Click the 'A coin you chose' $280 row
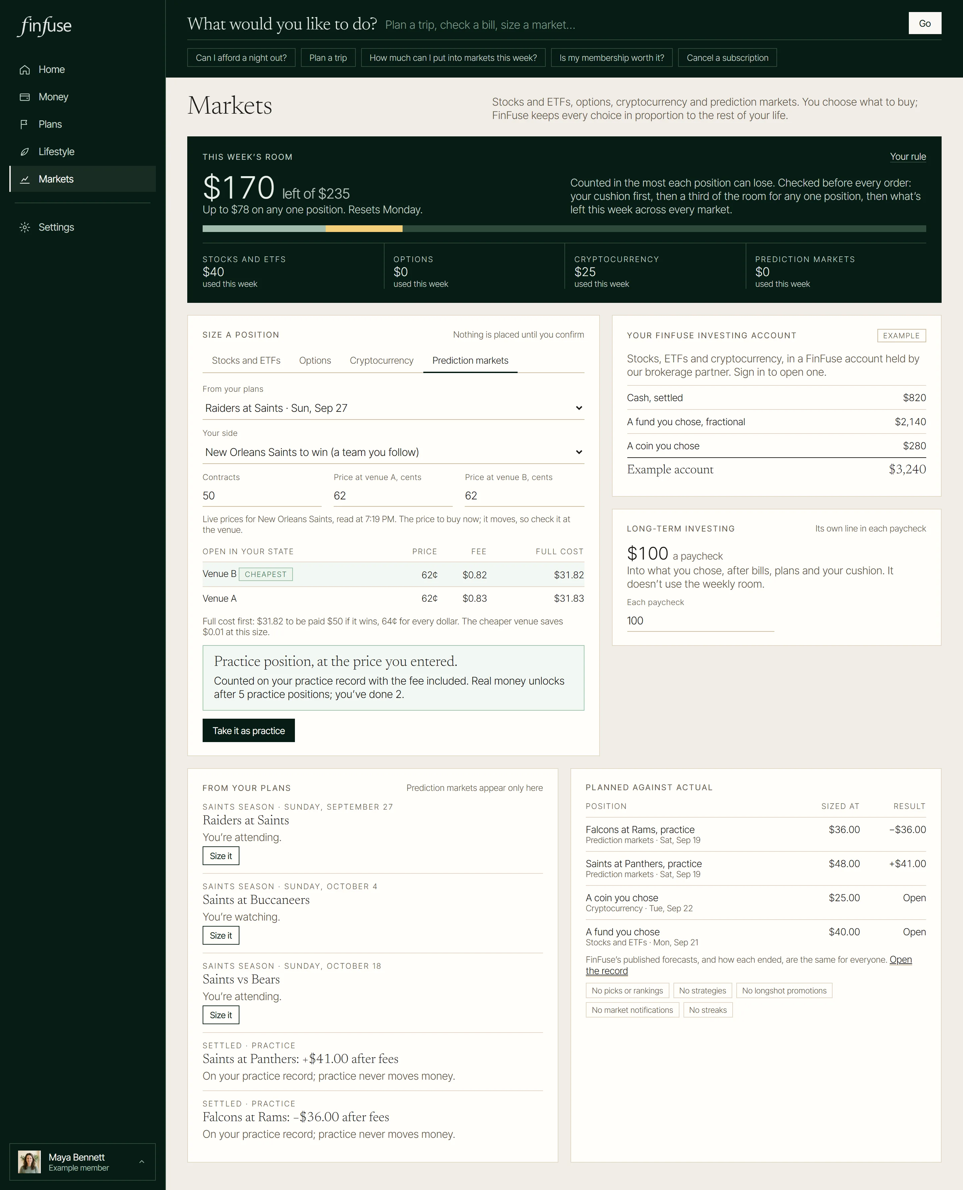963x1190 pixels. click(777, 446)
